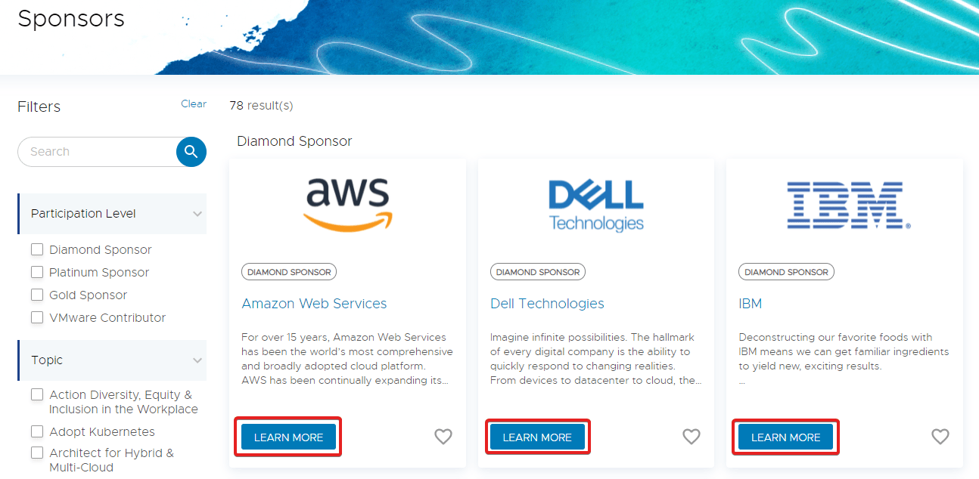Favorite Dell Technologies with heart icon
Viewport: 979px width, 479px height.
691,437
